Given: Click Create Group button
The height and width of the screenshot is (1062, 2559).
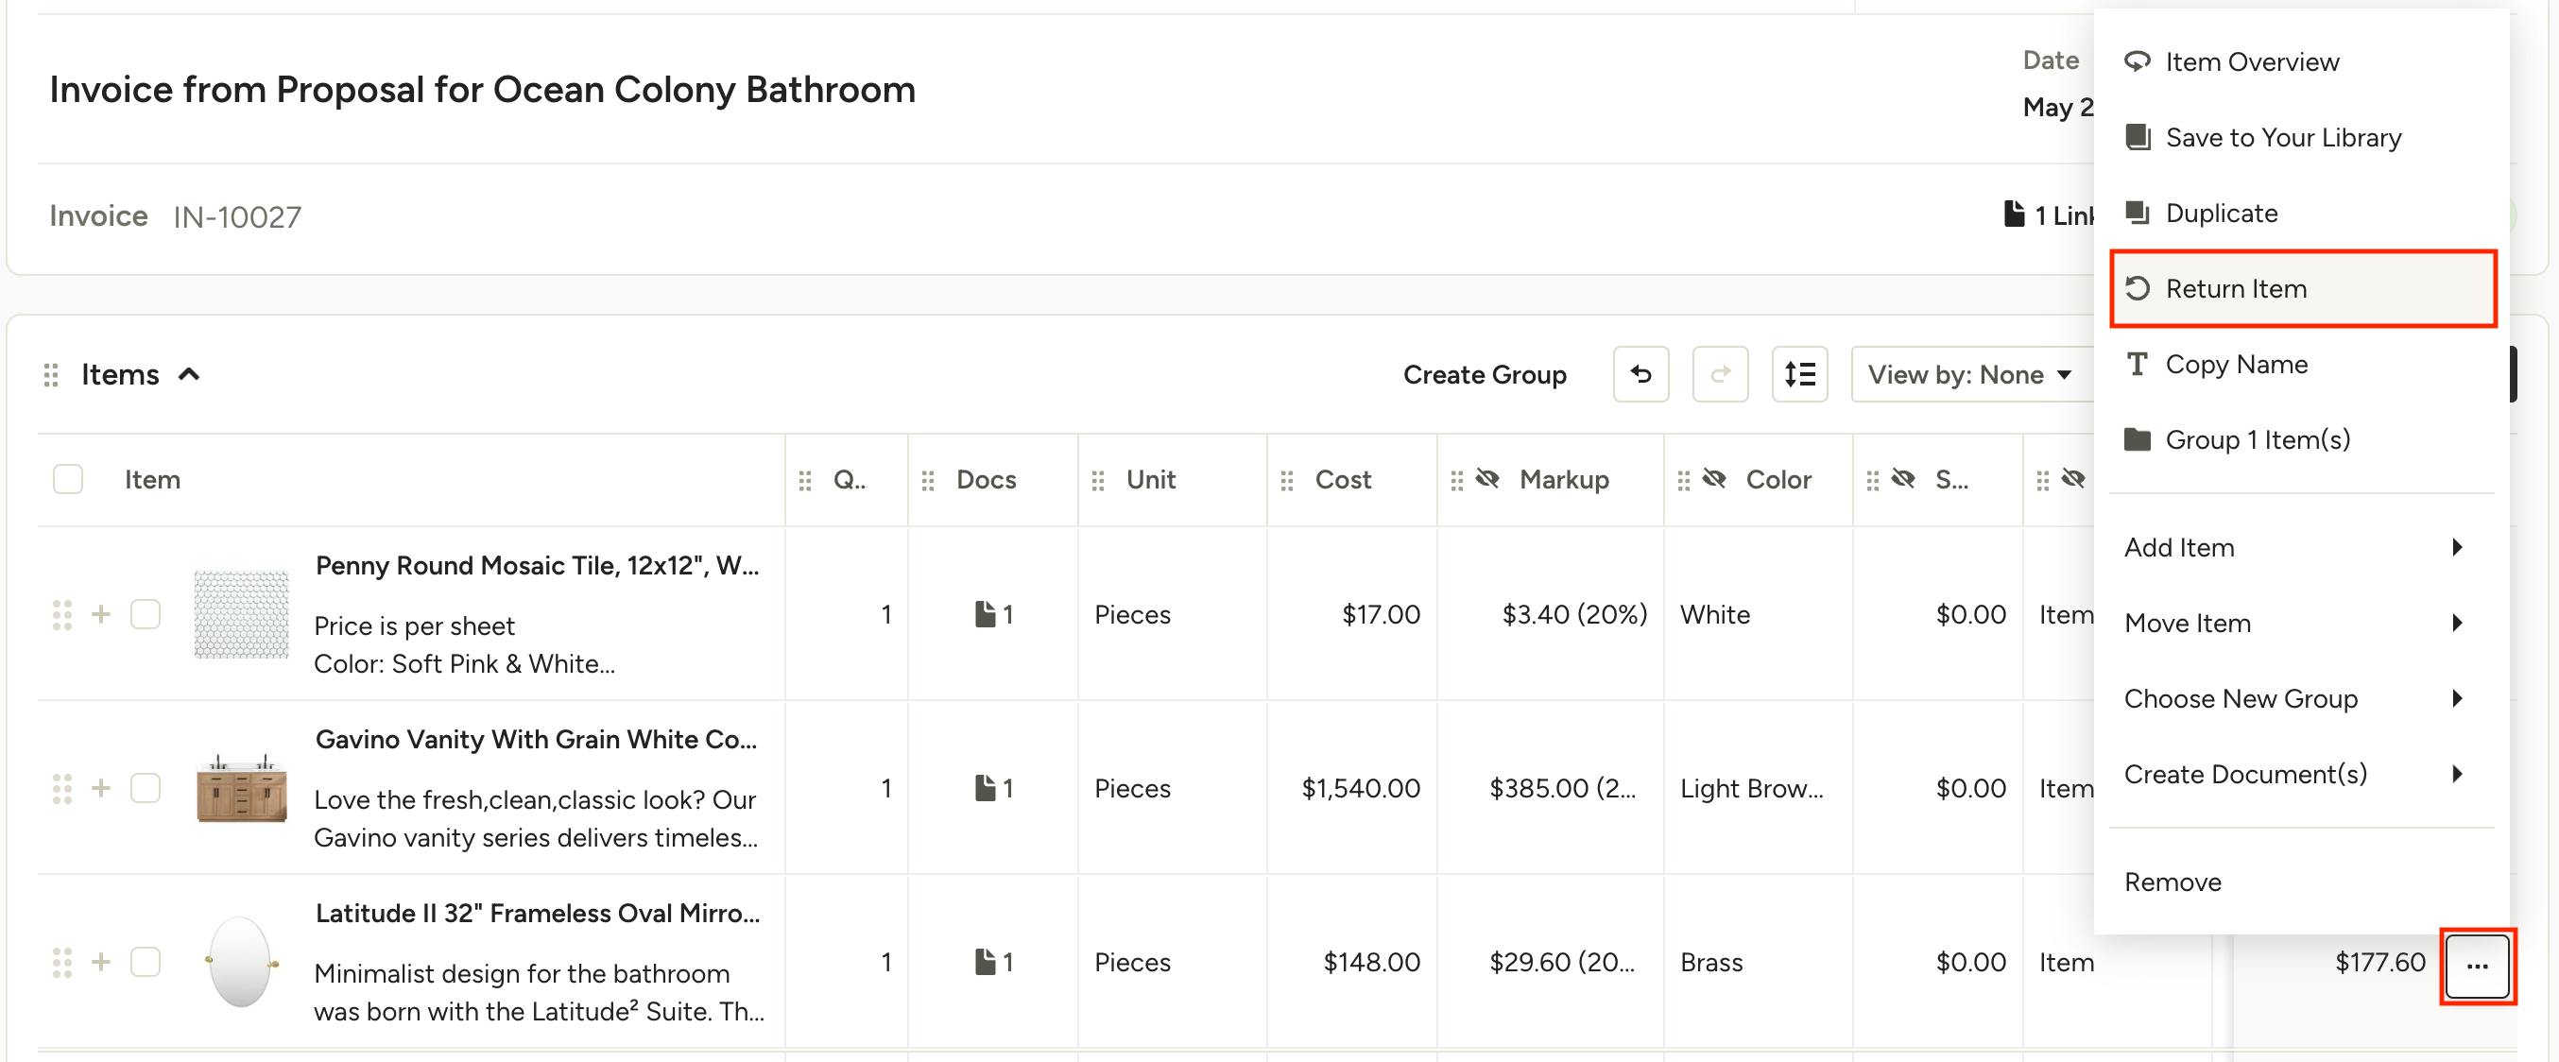Looking at the screenshot, I should [1485, 374].
